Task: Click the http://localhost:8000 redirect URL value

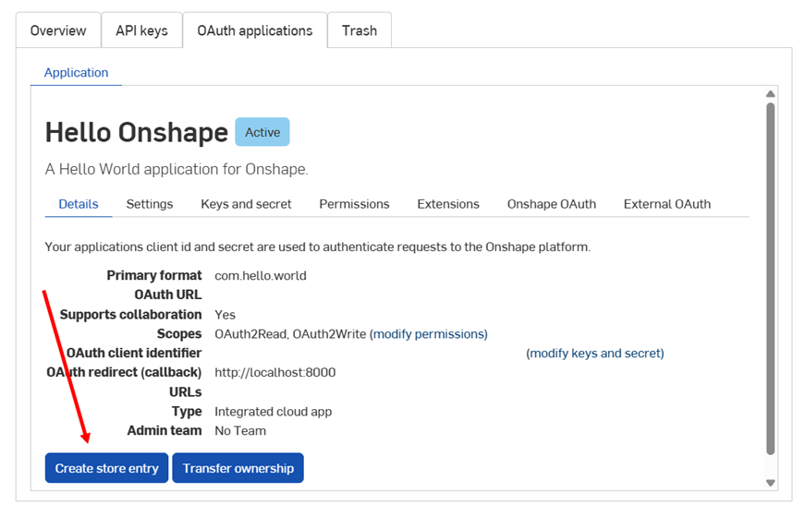Action: tap(275, 372)
